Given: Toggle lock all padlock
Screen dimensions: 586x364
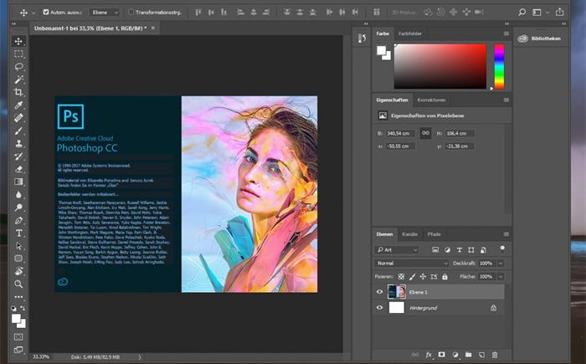Looking at the screenshot, I should point(445,276).
